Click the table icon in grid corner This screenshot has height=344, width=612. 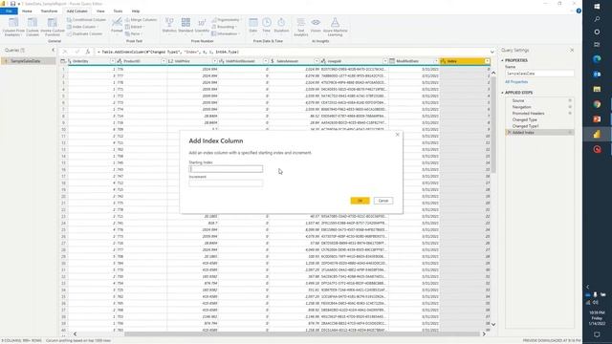pos(63,61)
